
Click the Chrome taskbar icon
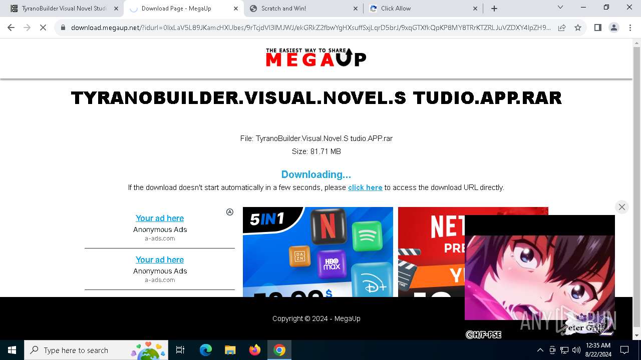click(x=279, y=350)
